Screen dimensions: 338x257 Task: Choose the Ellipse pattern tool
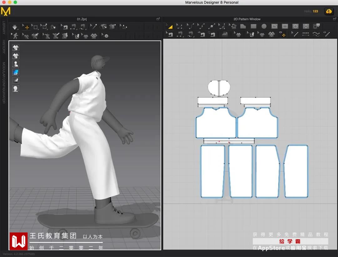coord(264,27)
